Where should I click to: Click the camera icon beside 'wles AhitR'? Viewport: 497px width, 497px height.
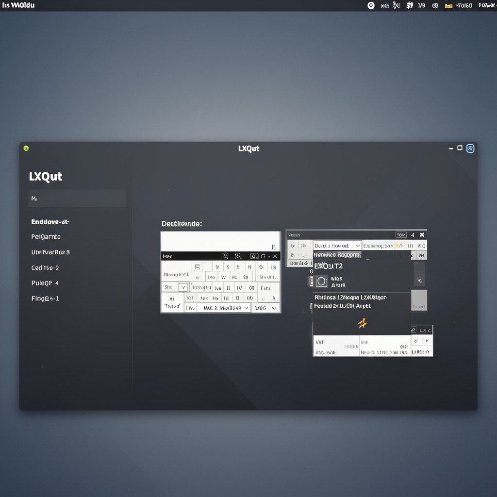point(322,282)
